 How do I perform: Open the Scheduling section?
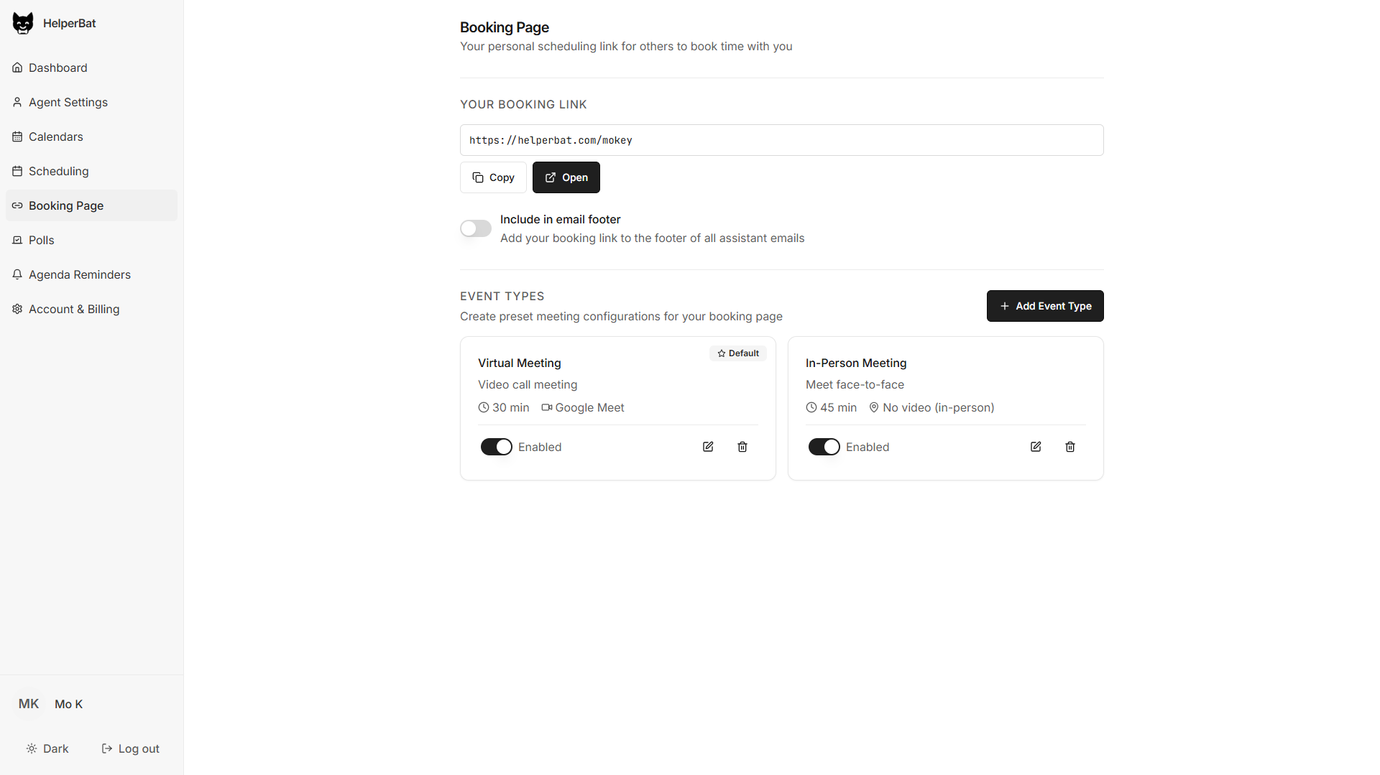click(58, 171)
